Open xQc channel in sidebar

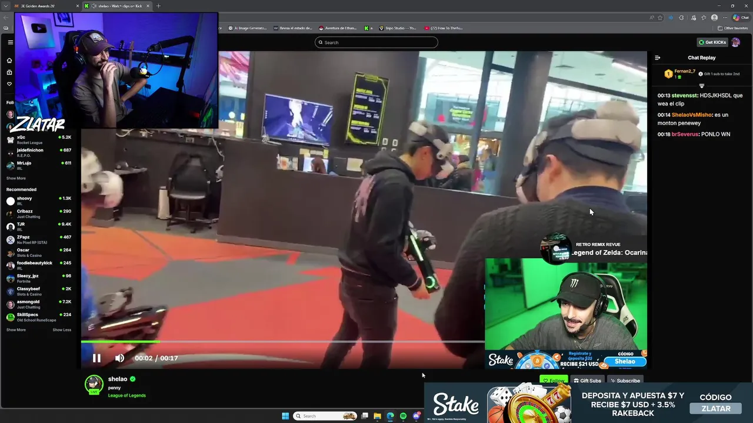coord(39,139)
